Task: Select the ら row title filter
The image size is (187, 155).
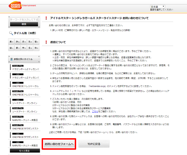Action: click(30, 48)
